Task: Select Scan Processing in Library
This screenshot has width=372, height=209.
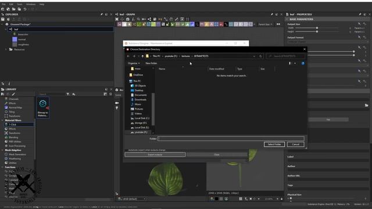Action: pyautogui.click(x=17, y=146)
